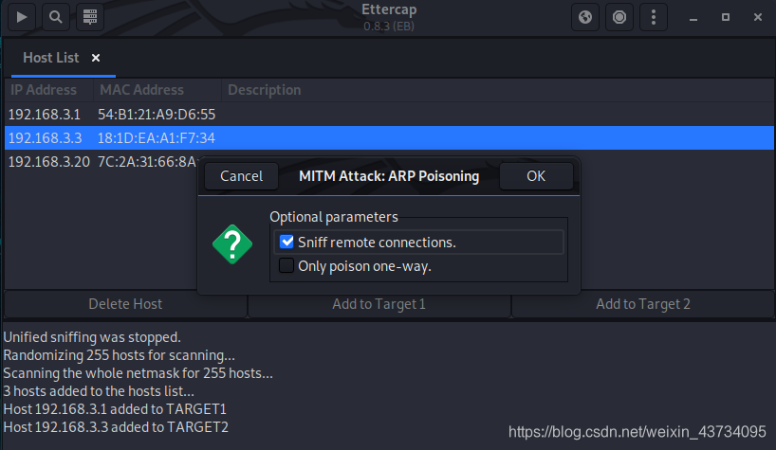Cancel the MITM Attack dialog
The height and width of the screenshot is (450, 776).
pos(241,176)
